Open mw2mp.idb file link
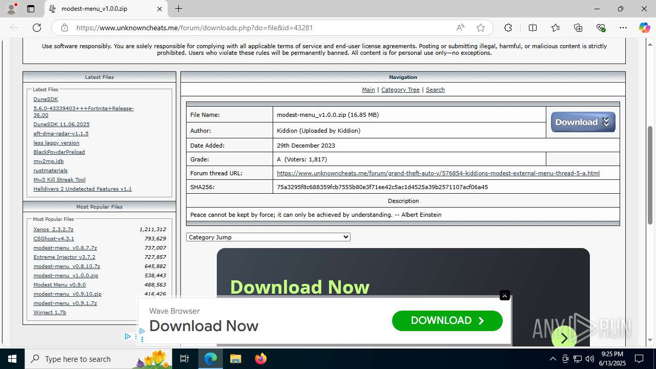The height and width of the screenshot is (369, 656). pyautogui.click(x=49, y=161)
